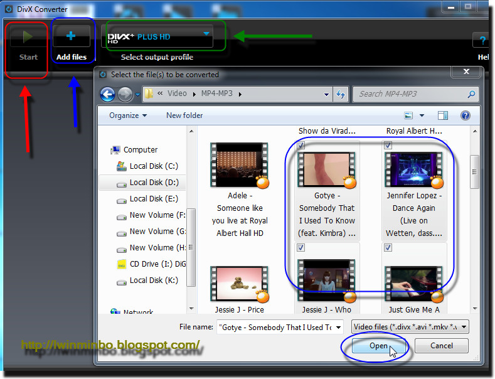
Task: Click the Search MP4-MP3 input field
Action: (412, 94)
